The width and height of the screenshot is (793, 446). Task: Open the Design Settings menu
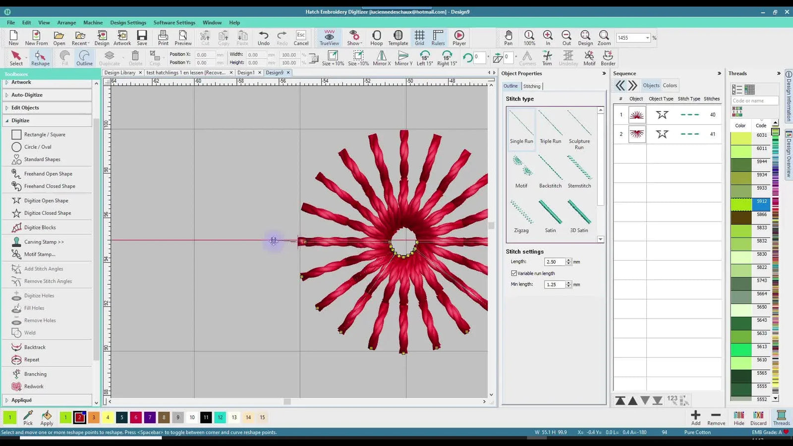coord(128,22)
